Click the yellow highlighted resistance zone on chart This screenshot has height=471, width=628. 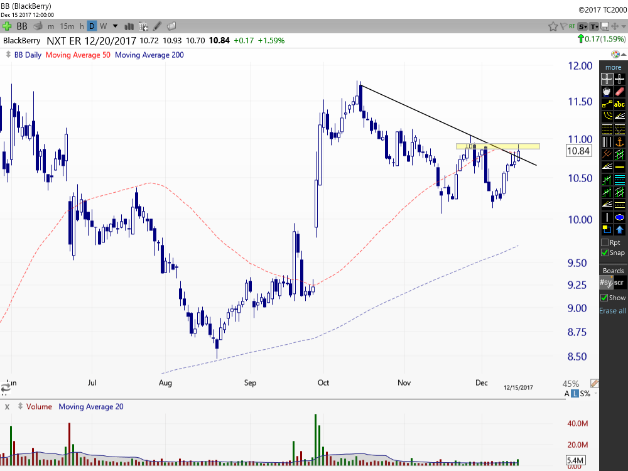502,146
